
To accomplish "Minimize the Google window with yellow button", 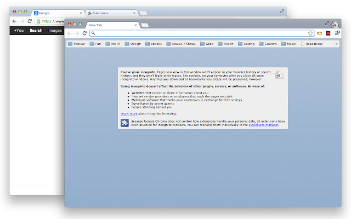I will 20,11.
